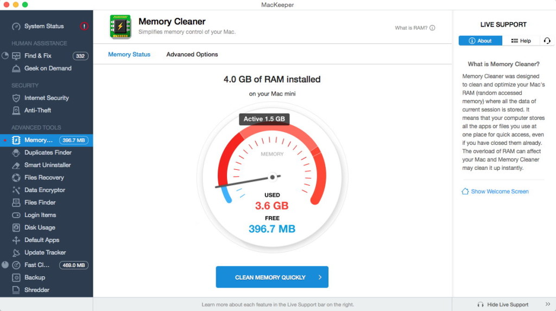Open the Internet Security shield icon
The image size is (556, 311).
click(x=16, y=98)
